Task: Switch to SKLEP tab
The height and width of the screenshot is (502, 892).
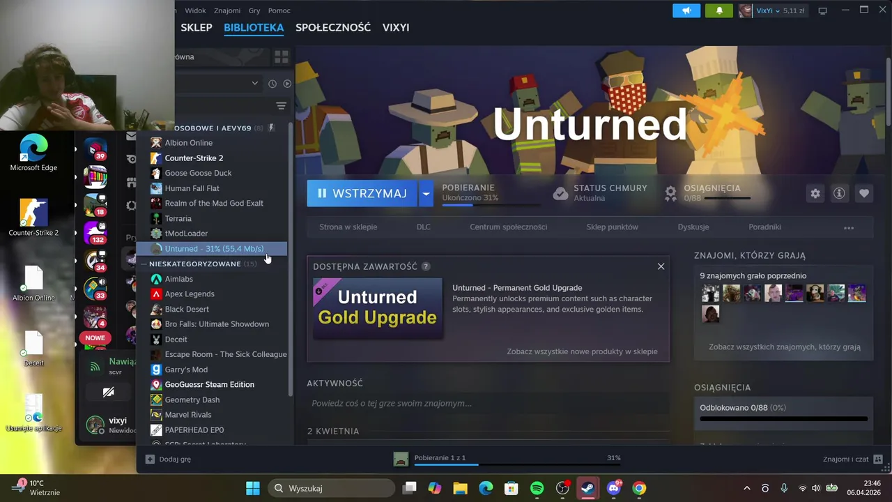Action: coord(197,27)
